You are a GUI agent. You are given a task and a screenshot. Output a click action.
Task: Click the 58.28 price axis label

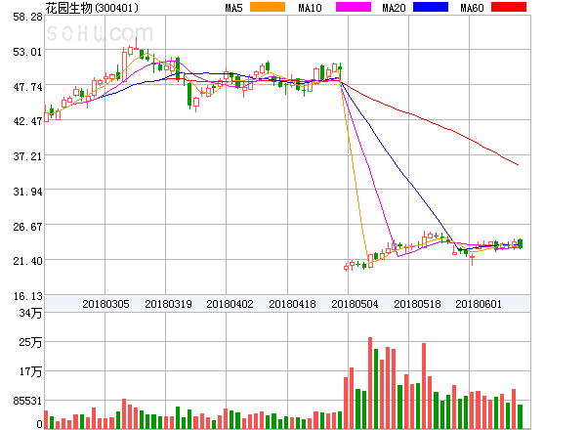(27, 17)
